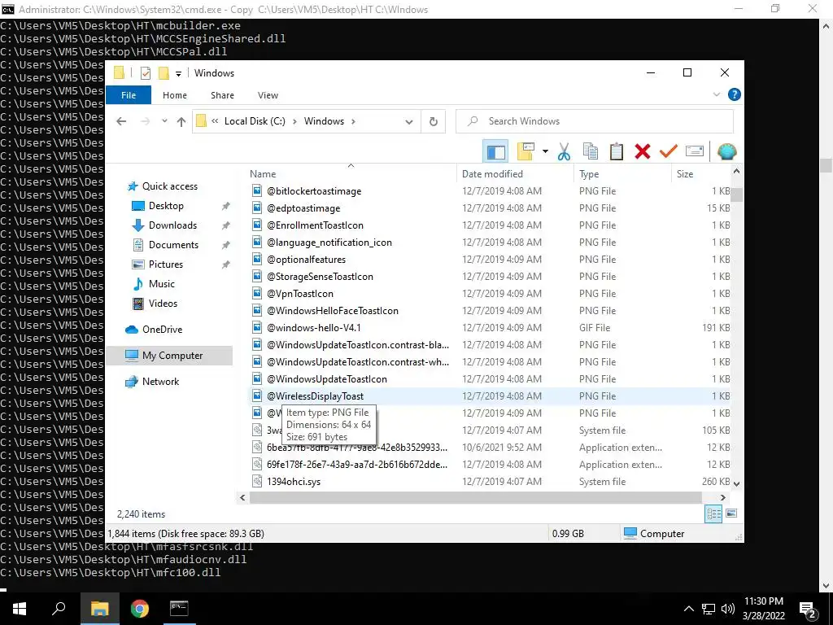Open taskbar search magnifier
The width and height of the screenshot is (833, 625).
pos(59,609)
